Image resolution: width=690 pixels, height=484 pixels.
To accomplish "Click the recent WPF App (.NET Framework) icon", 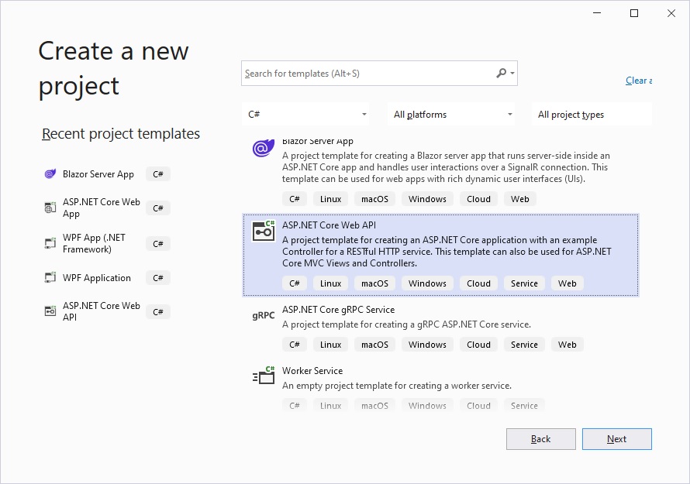I will (50, 243).
